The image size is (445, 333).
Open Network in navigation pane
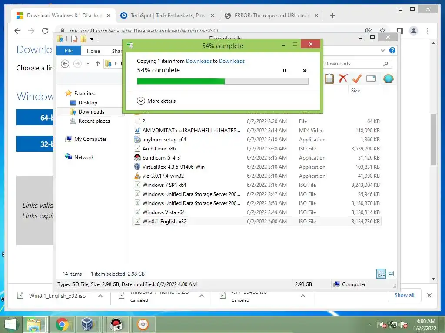(80, 157)
